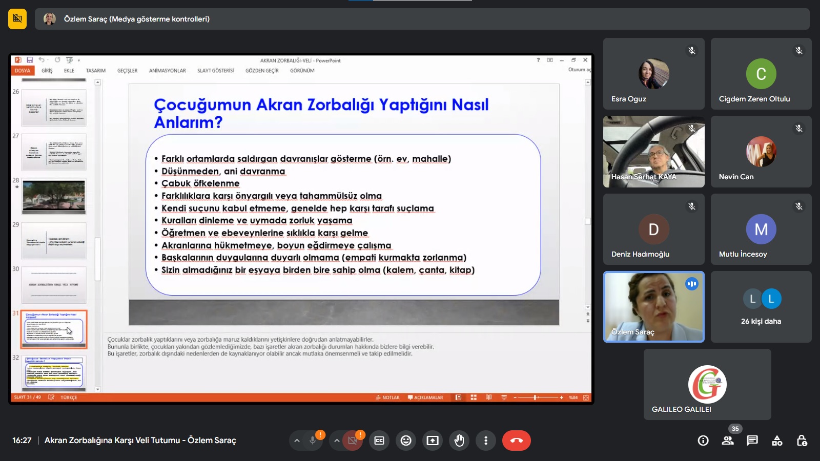Open the DOSYA tab in PowerPoint
Viewport: 820px width, 461px height.
[x=23, y=71]
